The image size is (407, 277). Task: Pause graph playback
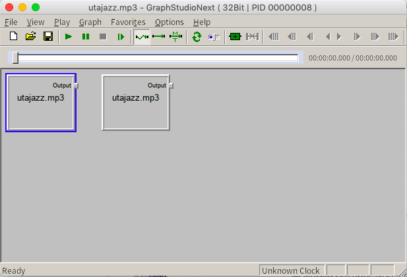pos(86,37)
